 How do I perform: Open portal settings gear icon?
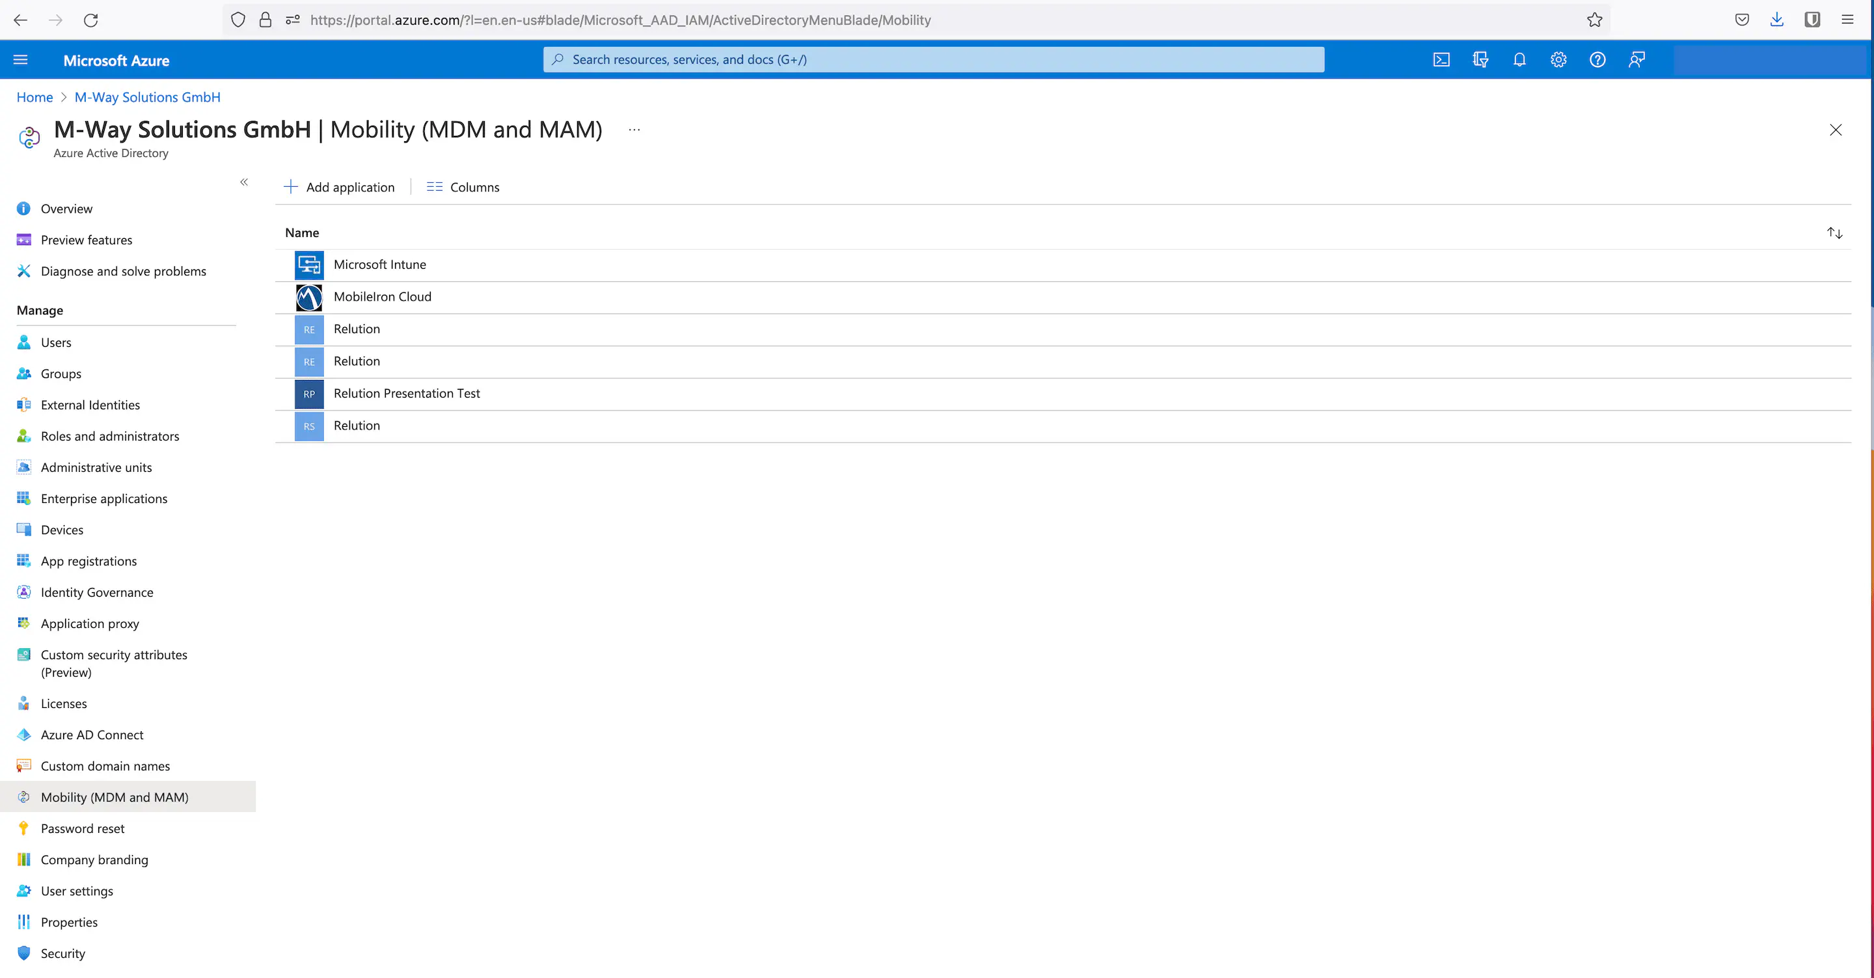point(1558,60)
